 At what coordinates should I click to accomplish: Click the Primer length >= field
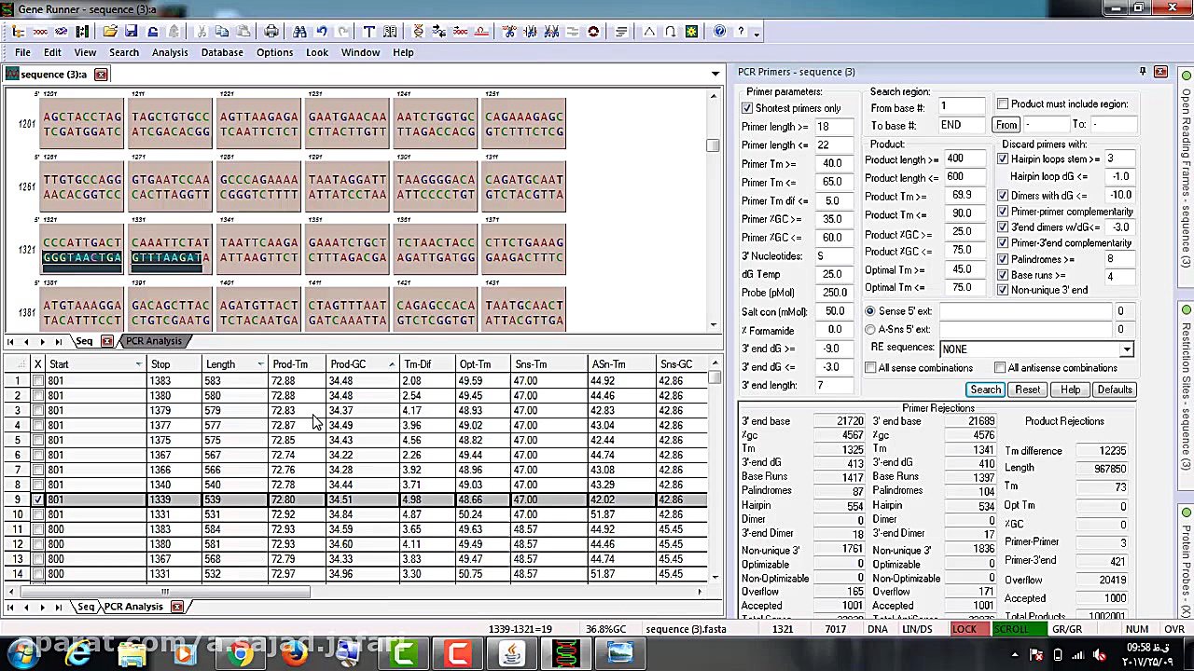(x=833, y=127)
